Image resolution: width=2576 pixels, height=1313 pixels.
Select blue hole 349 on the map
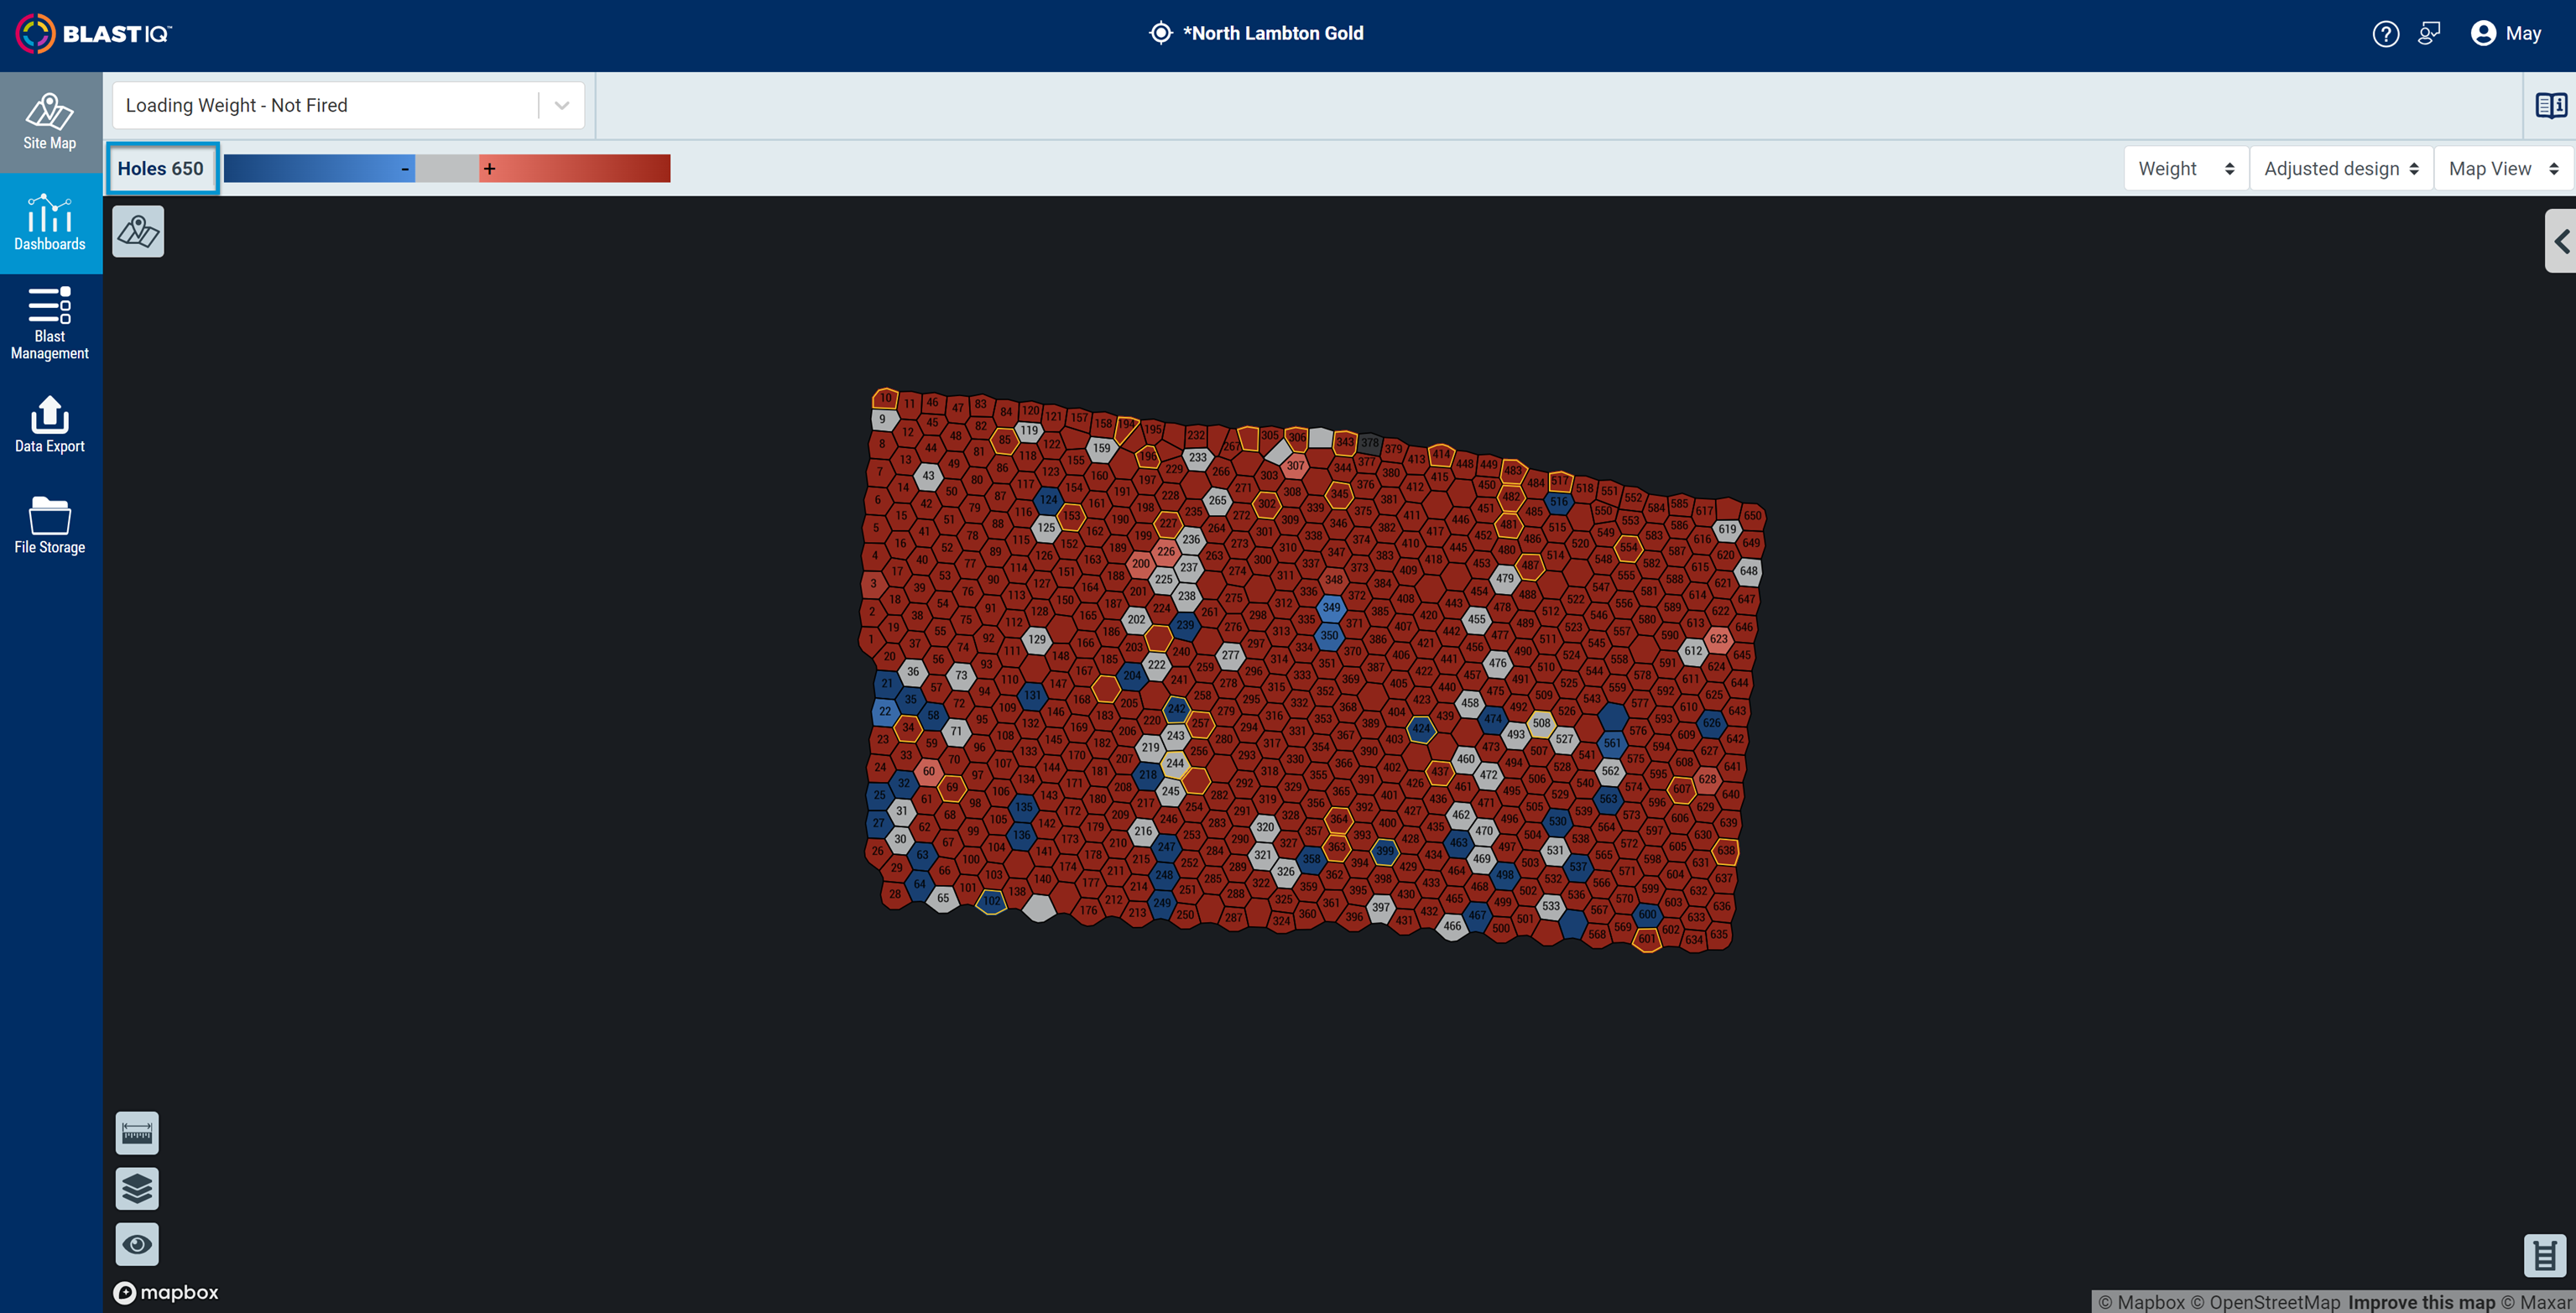[1331, 607]
